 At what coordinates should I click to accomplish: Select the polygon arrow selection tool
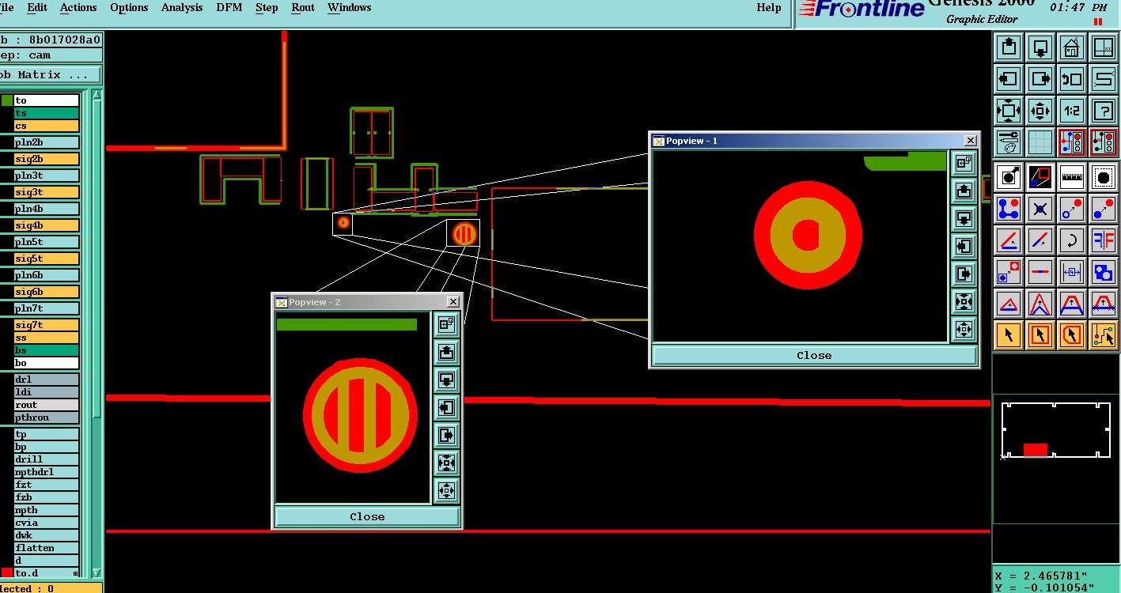tap(1072, 335)
